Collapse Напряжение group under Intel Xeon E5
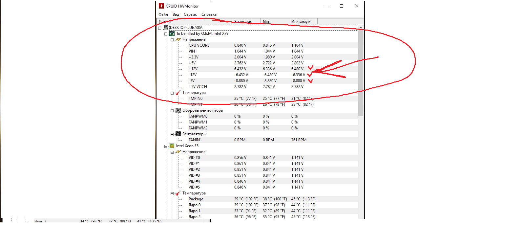 click(x=172, y=152)
